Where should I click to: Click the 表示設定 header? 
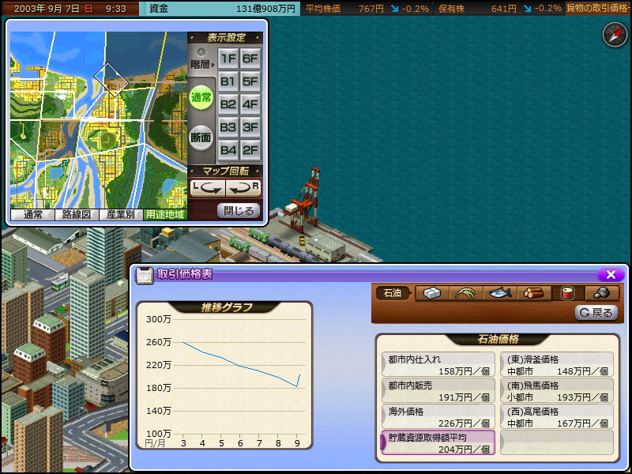(x=226, y=38)
